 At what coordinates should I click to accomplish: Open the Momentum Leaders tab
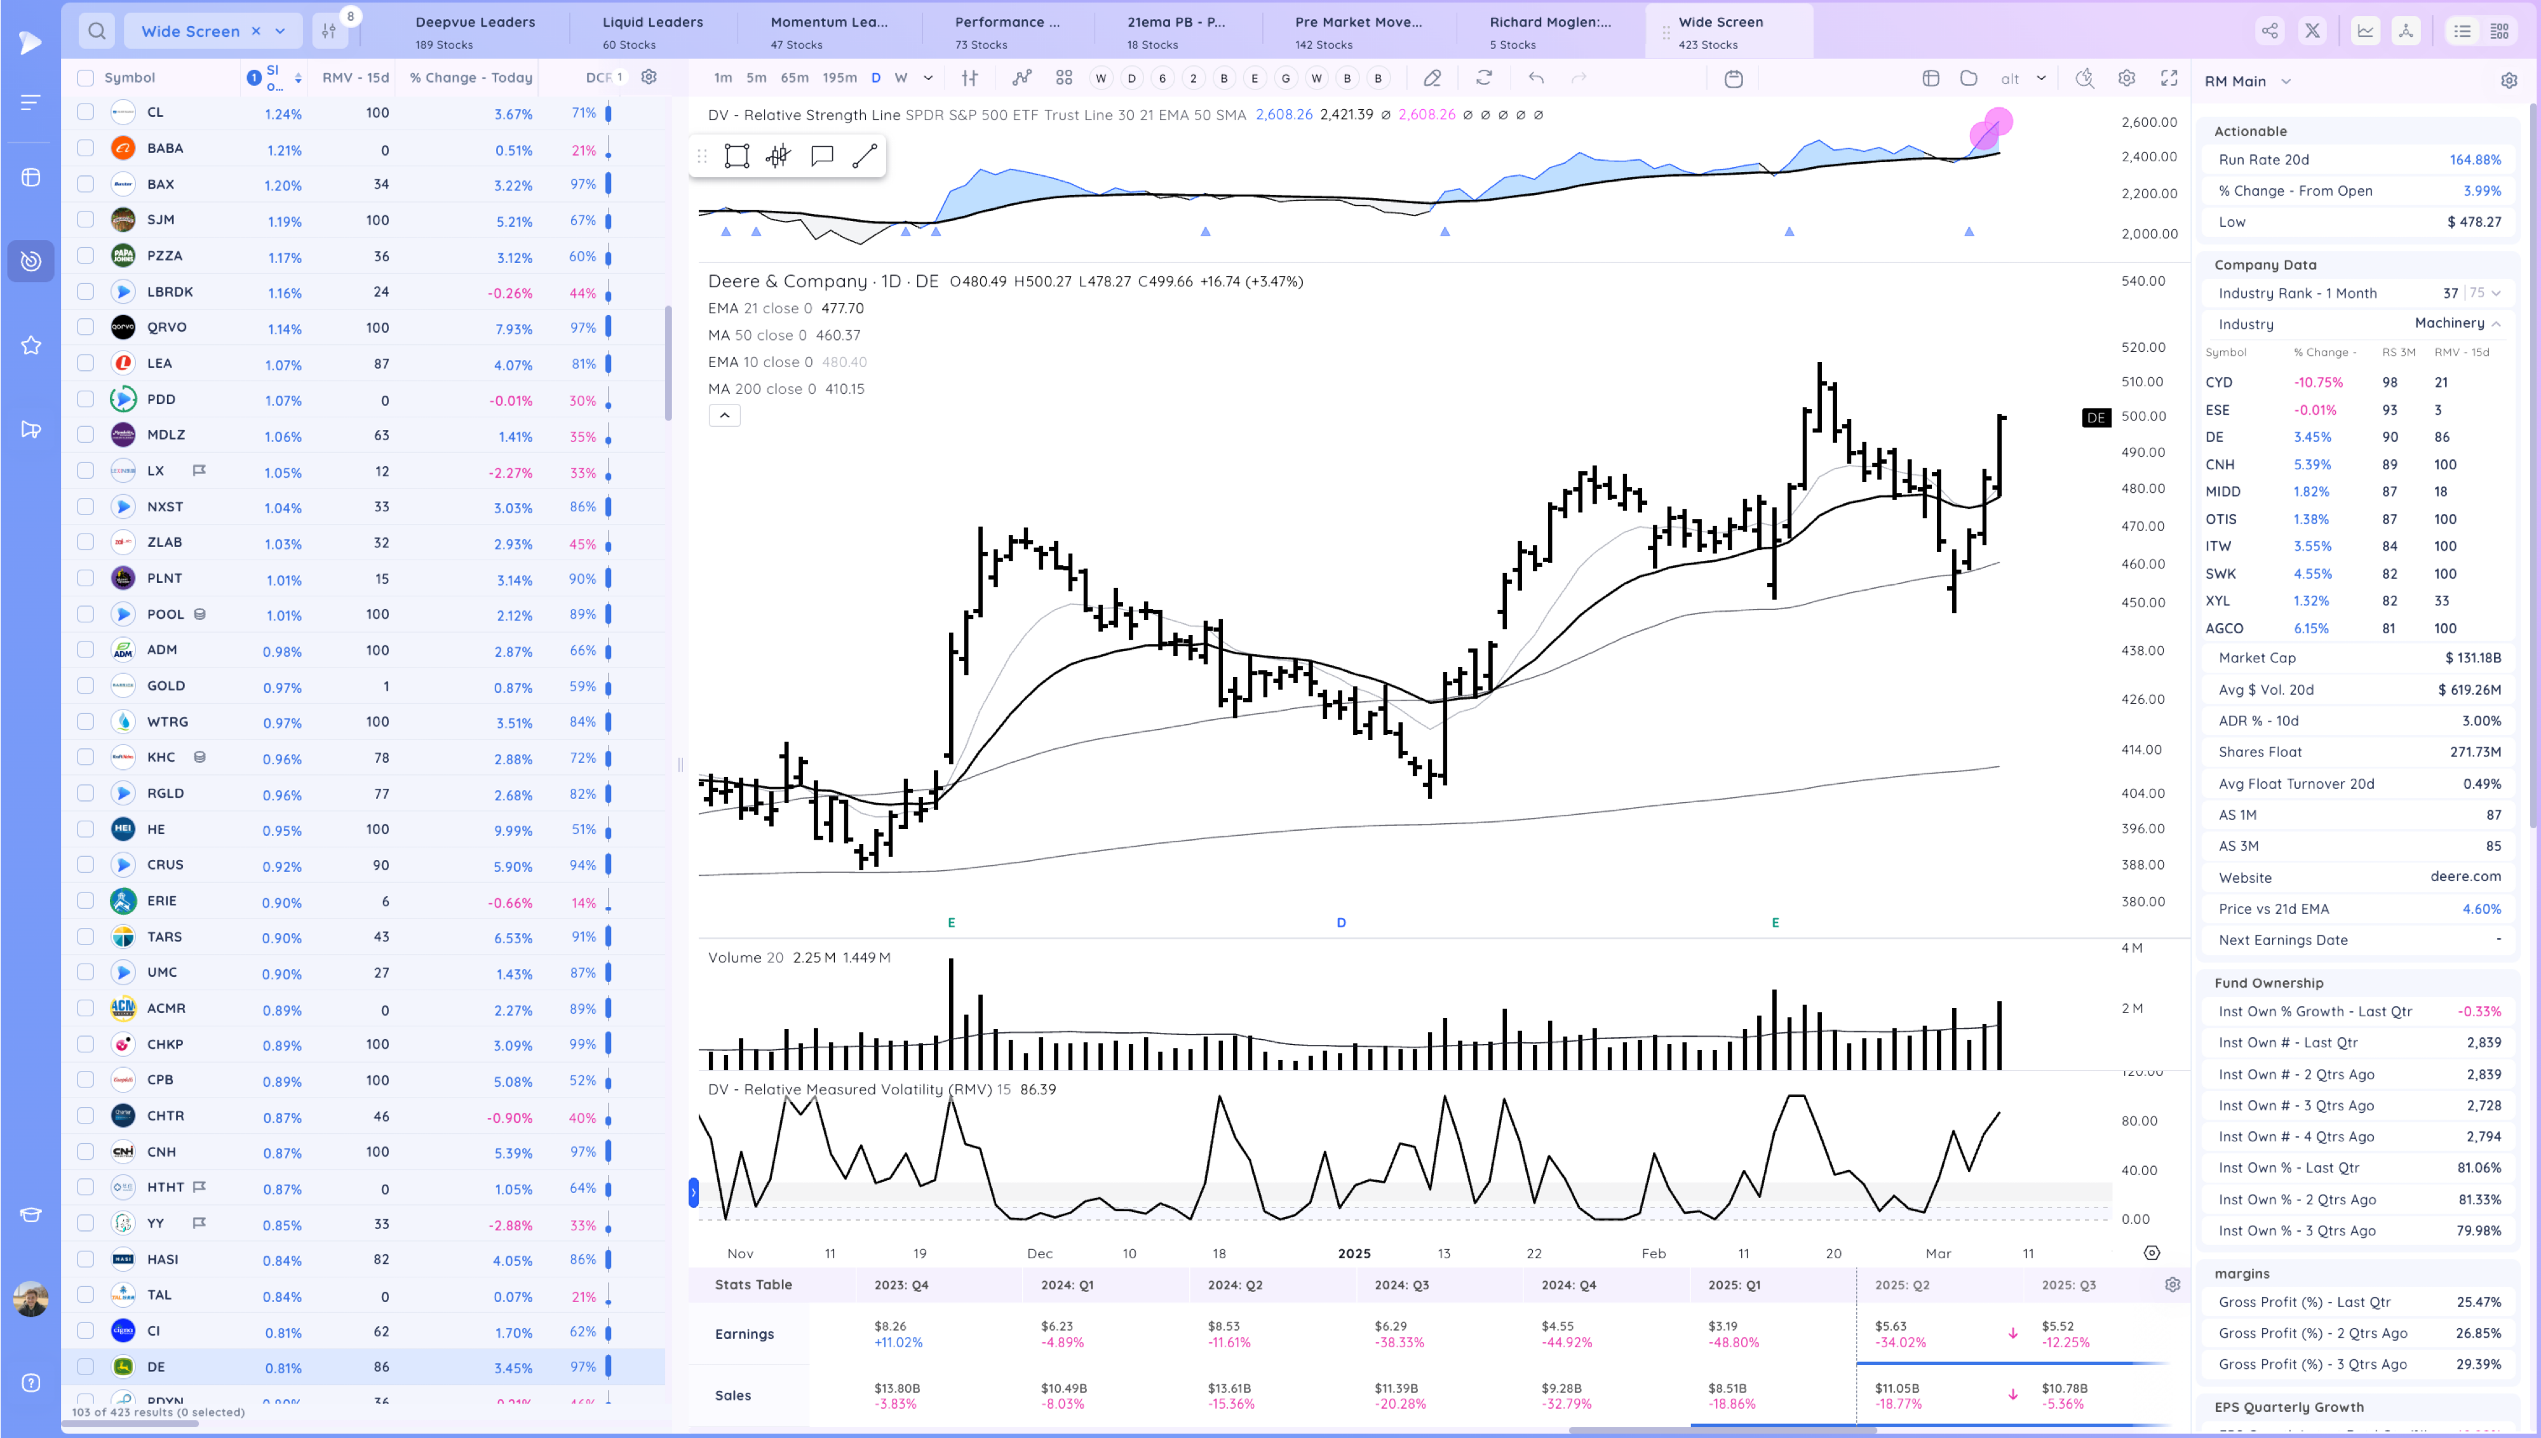click(830, 32)
